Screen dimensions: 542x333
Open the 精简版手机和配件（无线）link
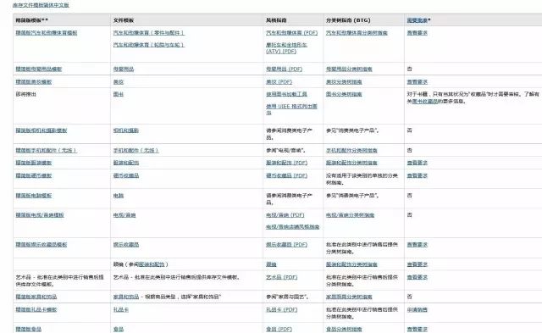click(x=47, y=151)
